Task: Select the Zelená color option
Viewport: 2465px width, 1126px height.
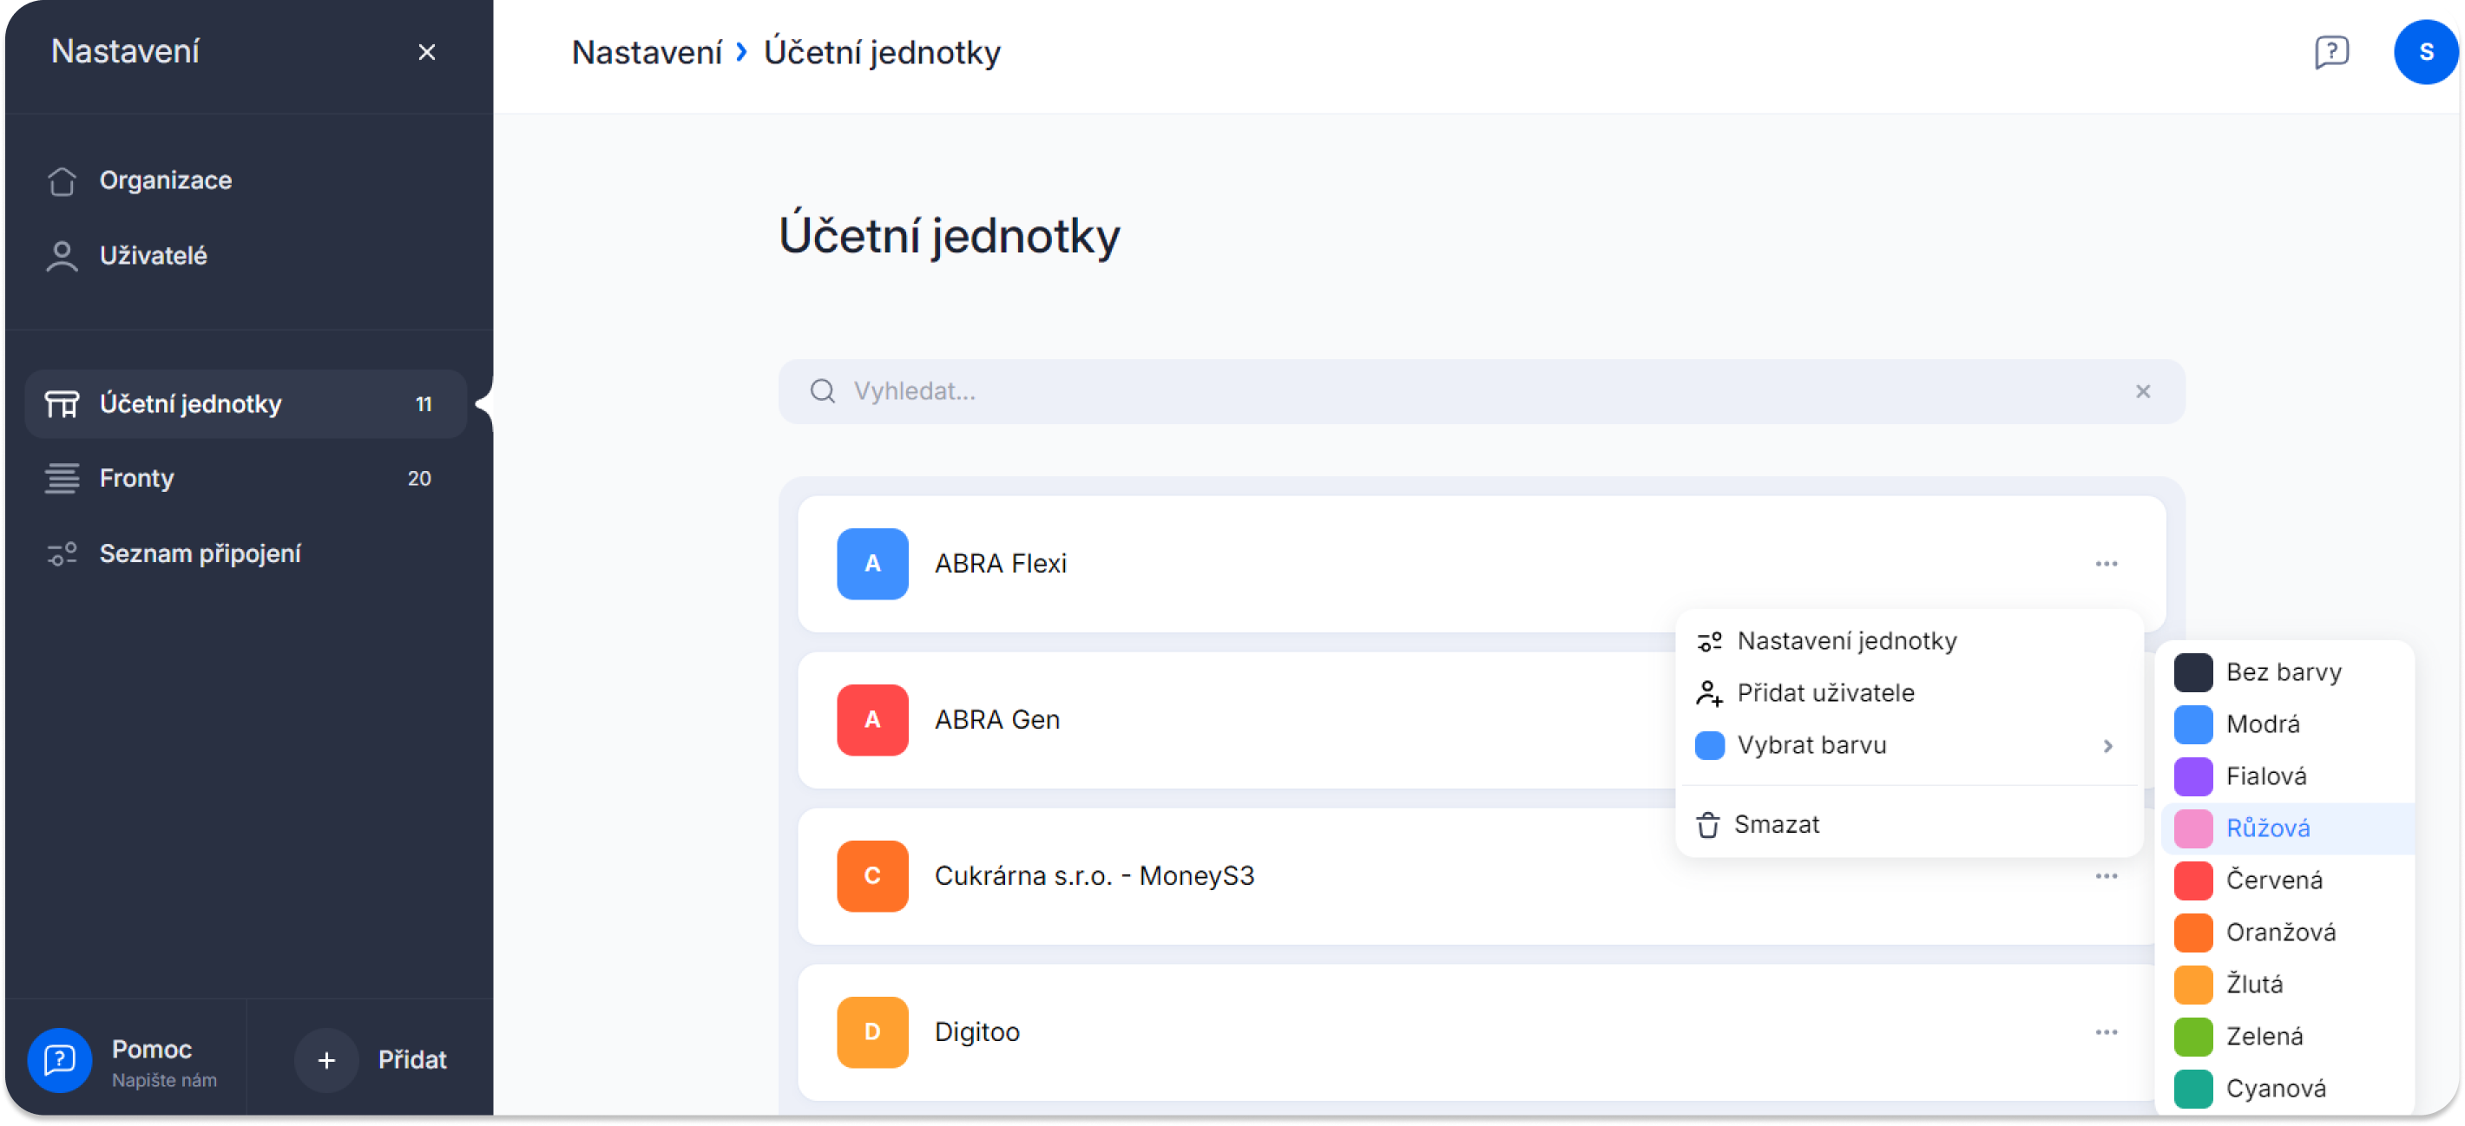Action: (2287, 1036)
